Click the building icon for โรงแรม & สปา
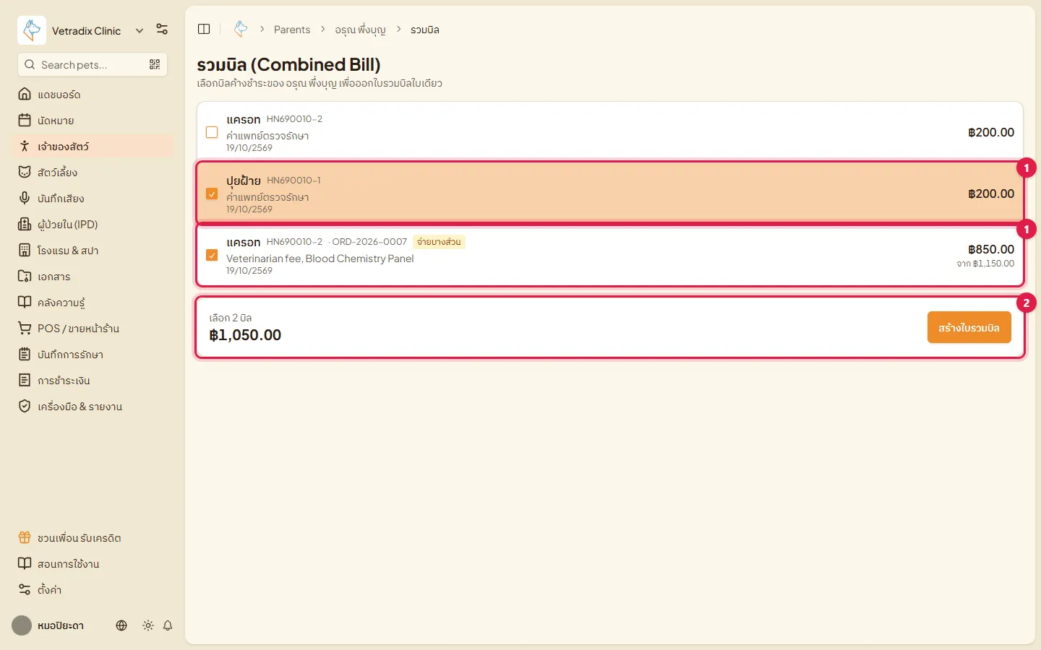This screenshot has height=650, width=1041. pyautogui.click(x=25, y=251)
